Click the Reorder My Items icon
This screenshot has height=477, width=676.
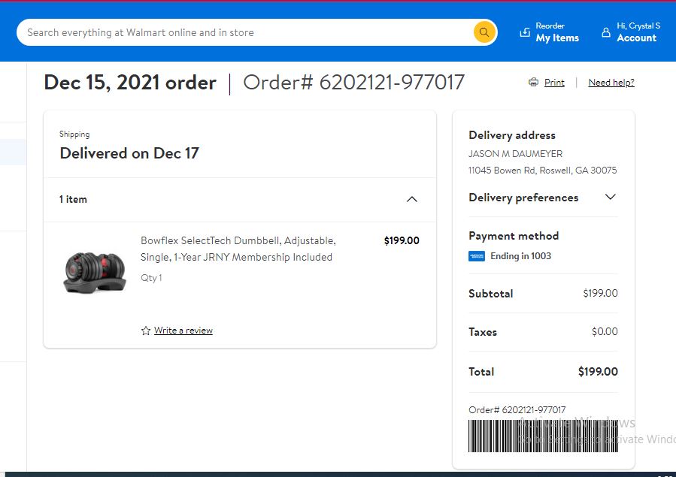(x=525, y=32)
